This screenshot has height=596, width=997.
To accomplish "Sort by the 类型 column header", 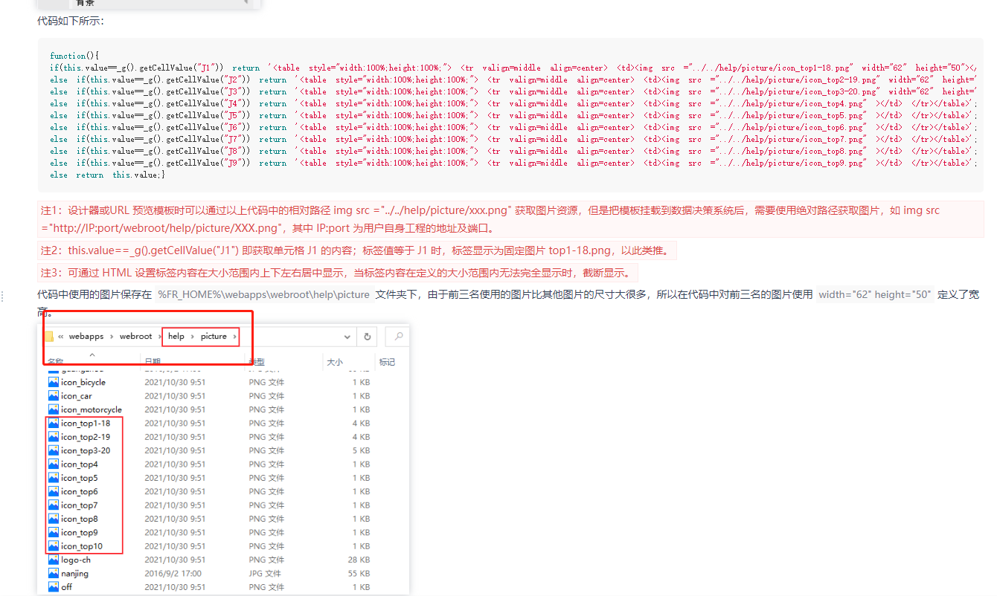I will pyautogui.click(x=257, y=362).
